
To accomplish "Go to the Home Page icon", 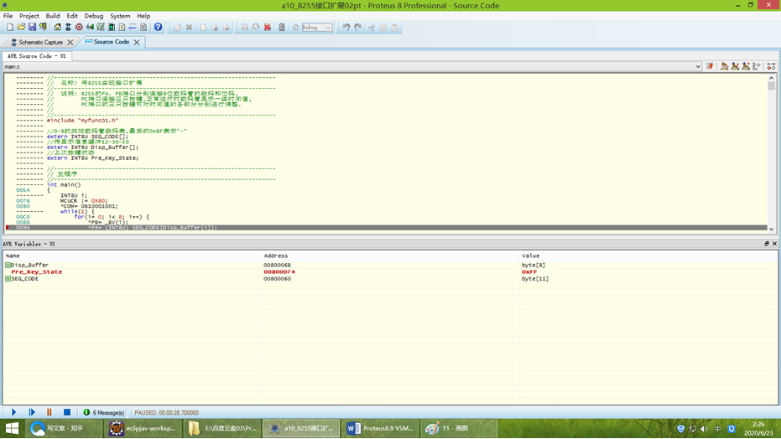I will coord(57,28).
